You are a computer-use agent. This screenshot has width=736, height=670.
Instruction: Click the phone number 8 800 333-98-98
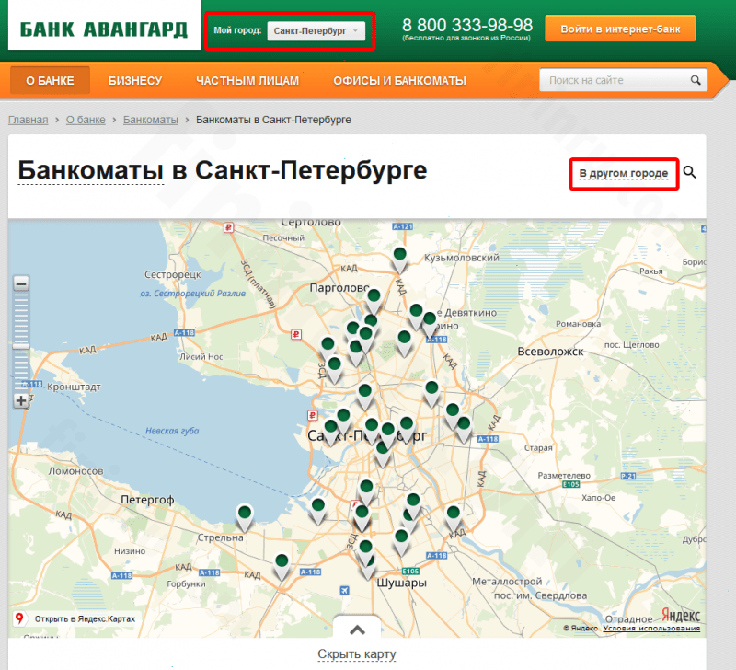click(467, 25)
